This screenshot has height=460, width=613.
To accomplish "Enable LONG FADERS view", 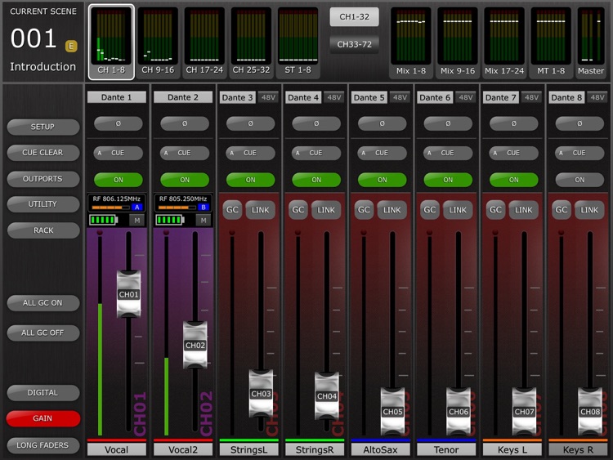I will 43,445.
